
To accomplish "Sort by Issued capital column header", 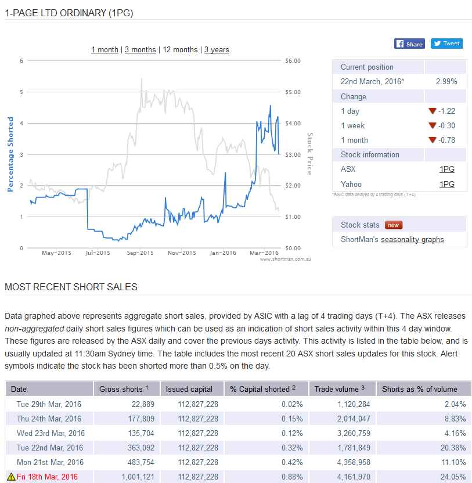I will coord(192,389).
